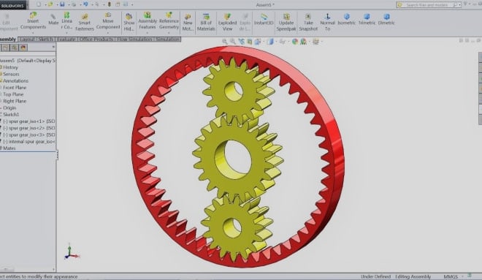Screen dimensions: 482x280
Task: Open the Display Style cube icon
Action: tap(270, 41)
